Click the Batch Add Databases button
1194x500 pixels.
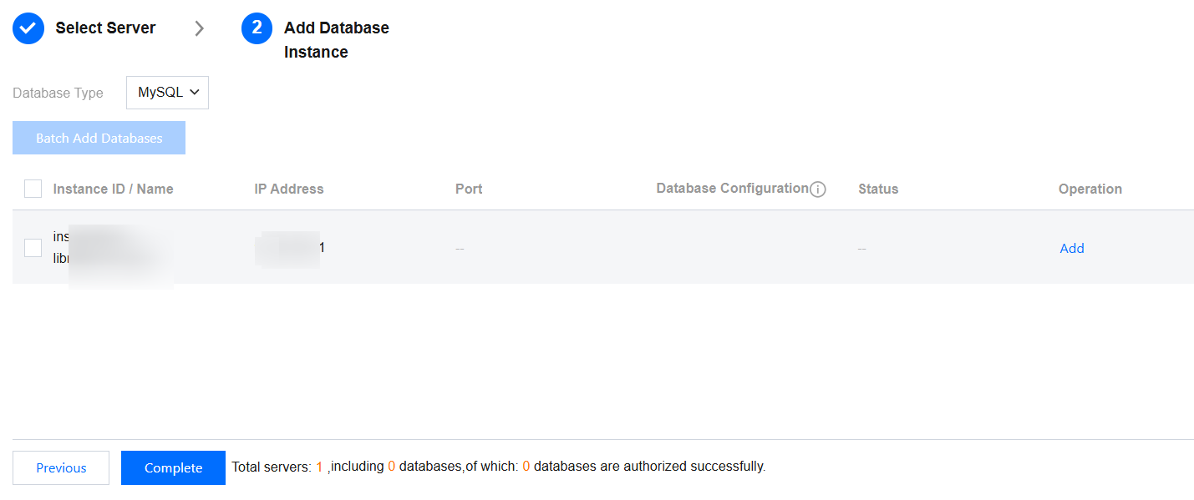(99, 138)
